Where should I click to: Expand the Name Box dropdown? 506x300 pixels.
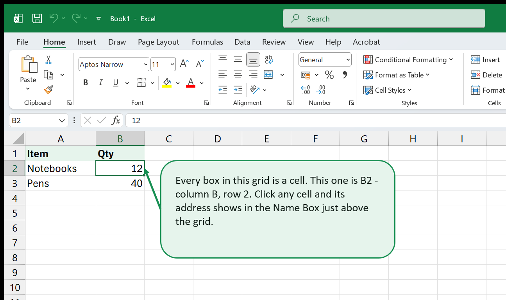[x=62, y=120]
